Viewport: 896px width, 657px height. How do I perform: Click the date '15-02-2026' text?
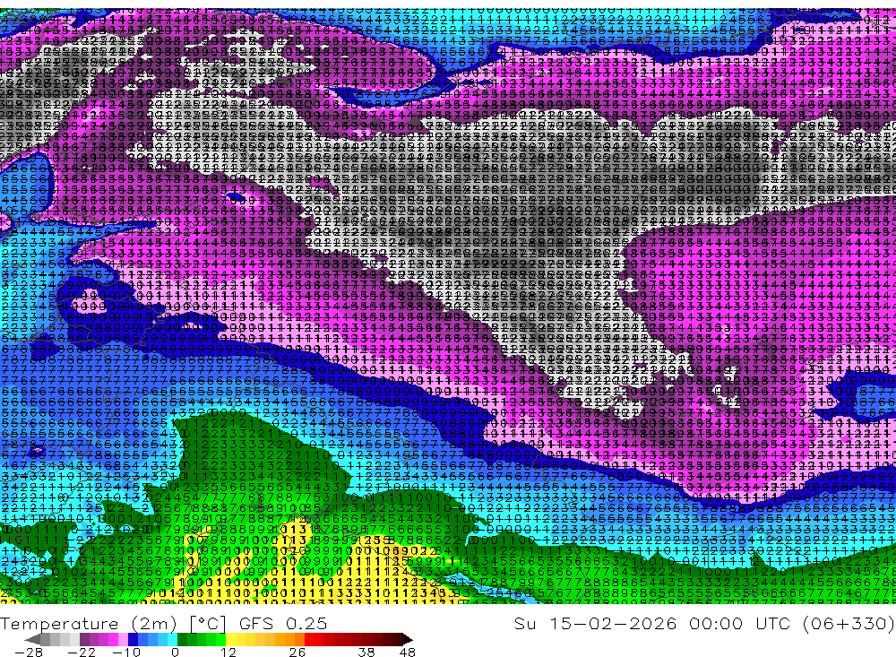pos(613,623)
